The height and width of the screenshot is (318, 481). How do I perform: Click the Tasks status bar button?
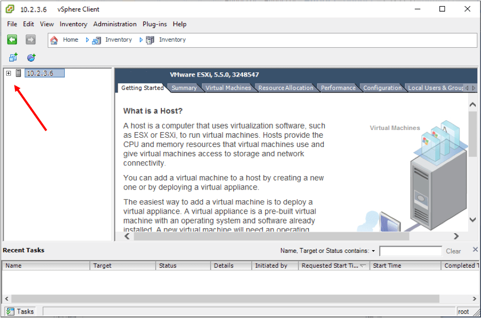point(20,311)
